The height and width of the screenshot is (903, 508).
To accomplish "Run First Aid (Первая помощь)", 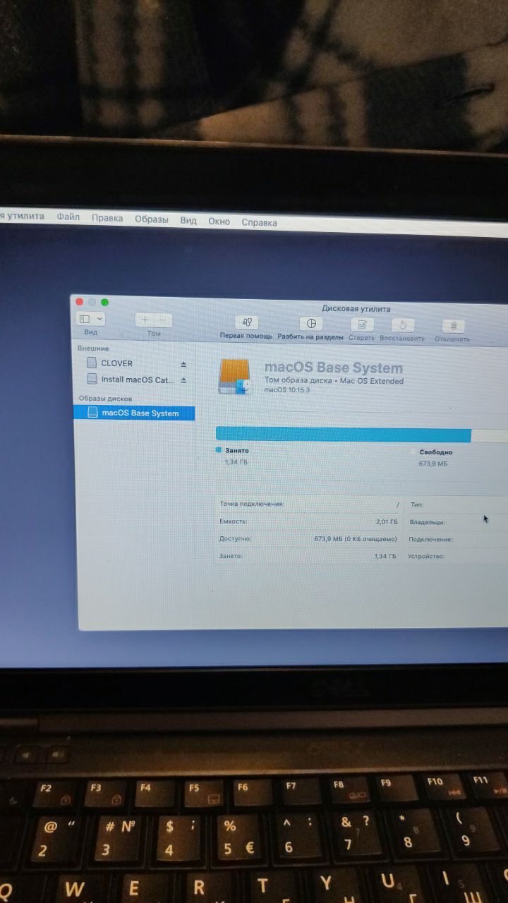I will click(246, 323).
